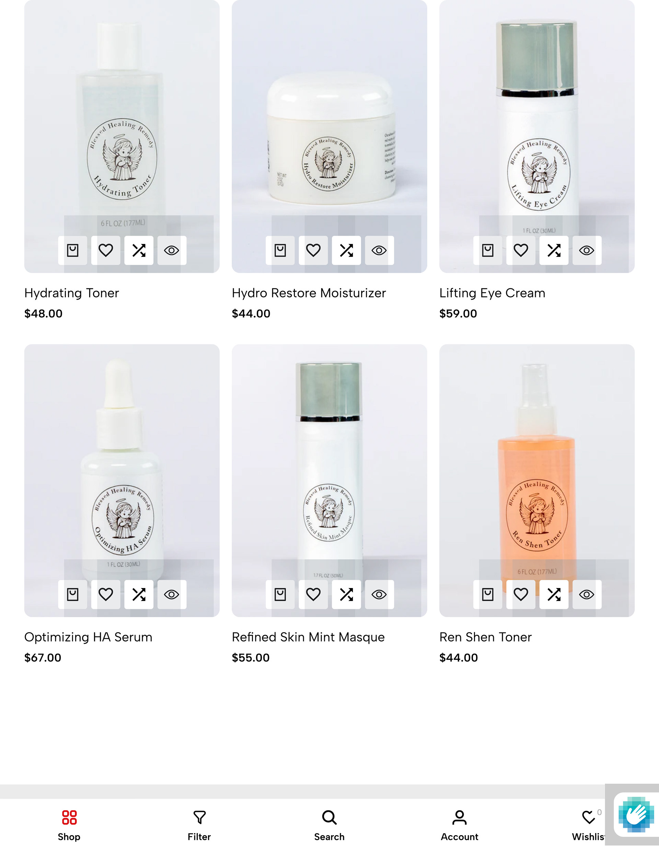This screenshot has height=853, width=659.
Task: Click the Lifting Eye Cream product image
Action: click(x=537, y=117)
